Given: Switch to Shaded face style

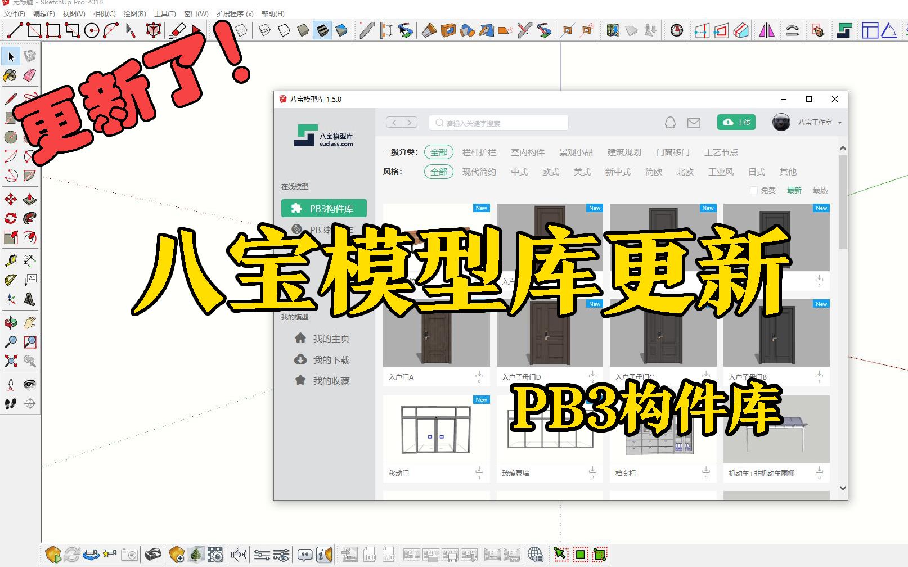Looking at the screenshot, I should [303, 30].
